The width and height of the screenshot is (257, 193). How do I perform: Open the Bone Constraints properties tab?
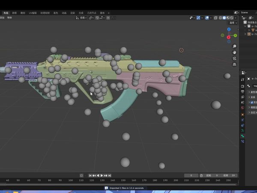tap(242, 141)
